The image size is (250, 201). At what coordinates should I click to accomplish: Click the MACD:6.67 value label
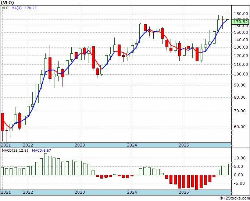42,151
